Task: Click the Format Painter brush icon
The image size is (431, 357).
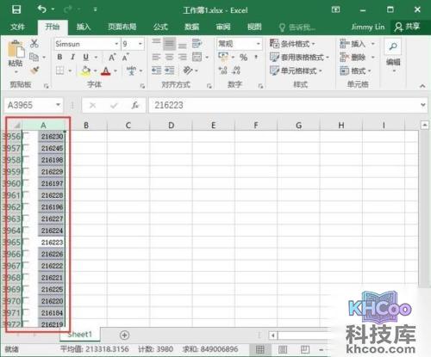Action: pyautogui.click(x=34, y=71)
